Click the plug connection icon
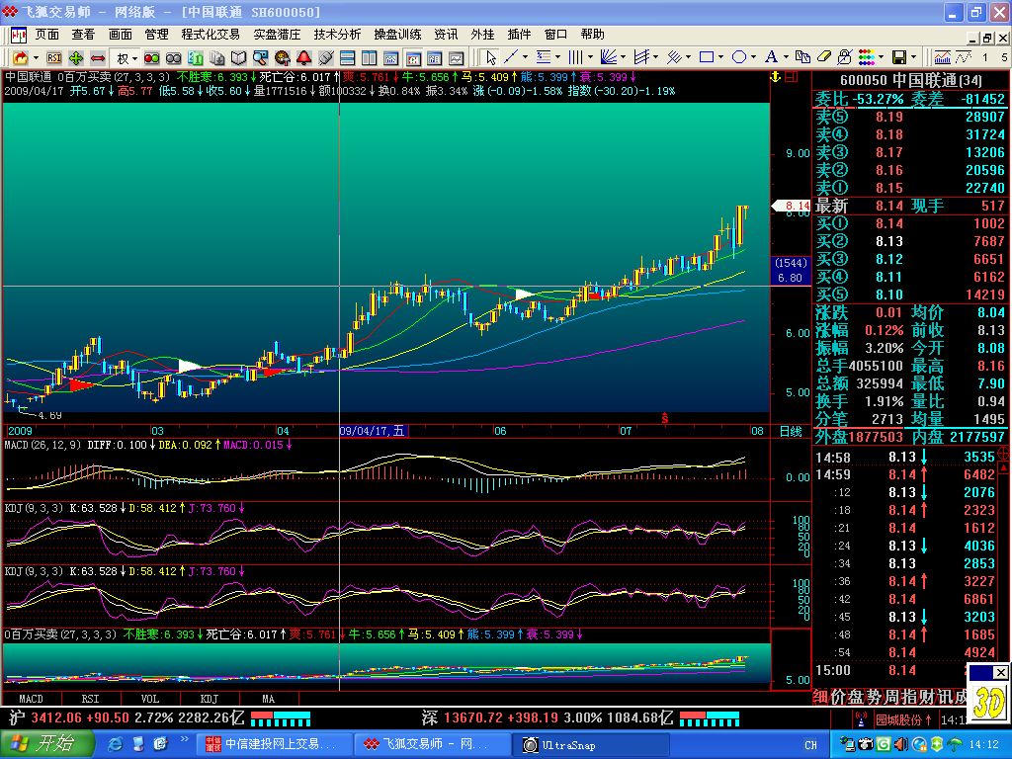Screen dimensions: 1012x759 click(326, 58)
